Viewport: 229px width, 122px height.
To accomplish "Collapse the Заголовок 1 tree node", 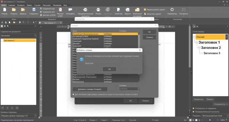I will point(197,42).
